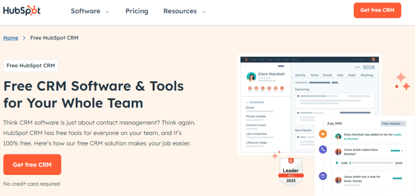Expand the dropdown on the call entry
This screenshot has height=196, width=415.
point(402,151)
